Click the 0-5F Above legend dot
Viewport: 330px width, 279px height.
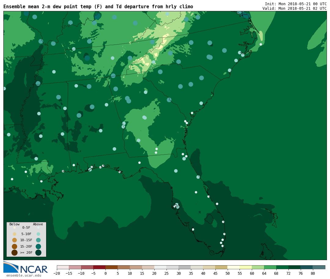pyautogui.click(x=38, y=227)
